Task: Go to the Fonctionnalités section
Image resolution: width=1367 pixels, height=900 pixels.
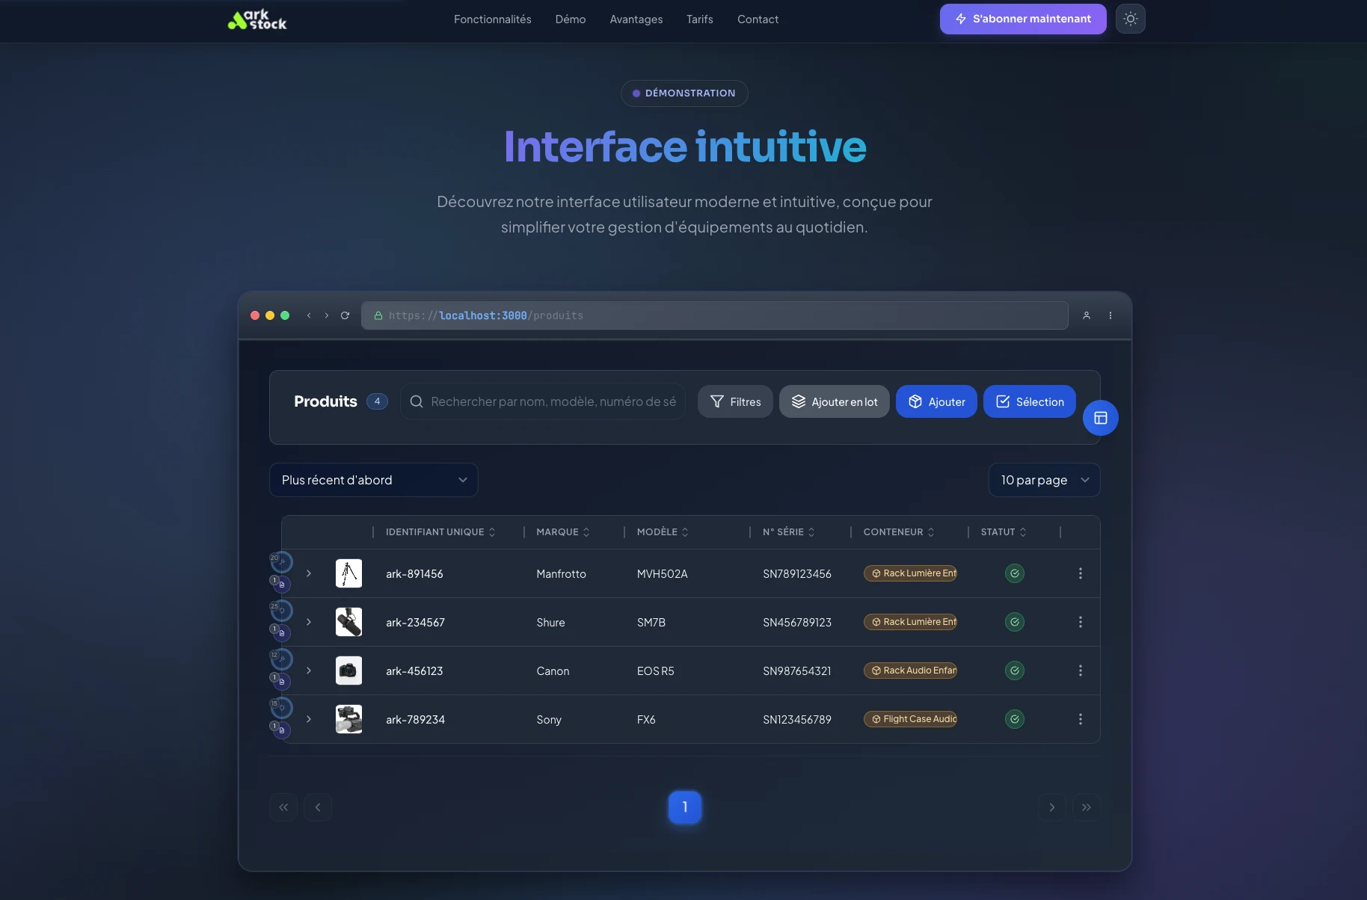Action: pos(493,19)
